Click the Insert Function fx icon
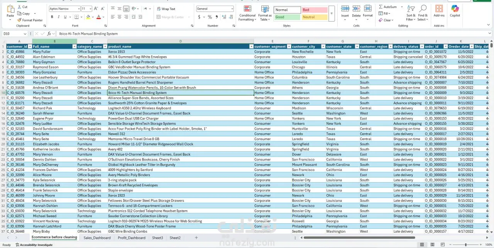 point(49,34)
